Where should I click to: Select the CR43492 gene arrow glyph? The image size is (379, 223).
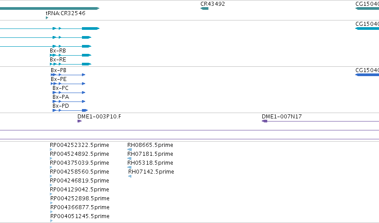click(x=204, y=8)
